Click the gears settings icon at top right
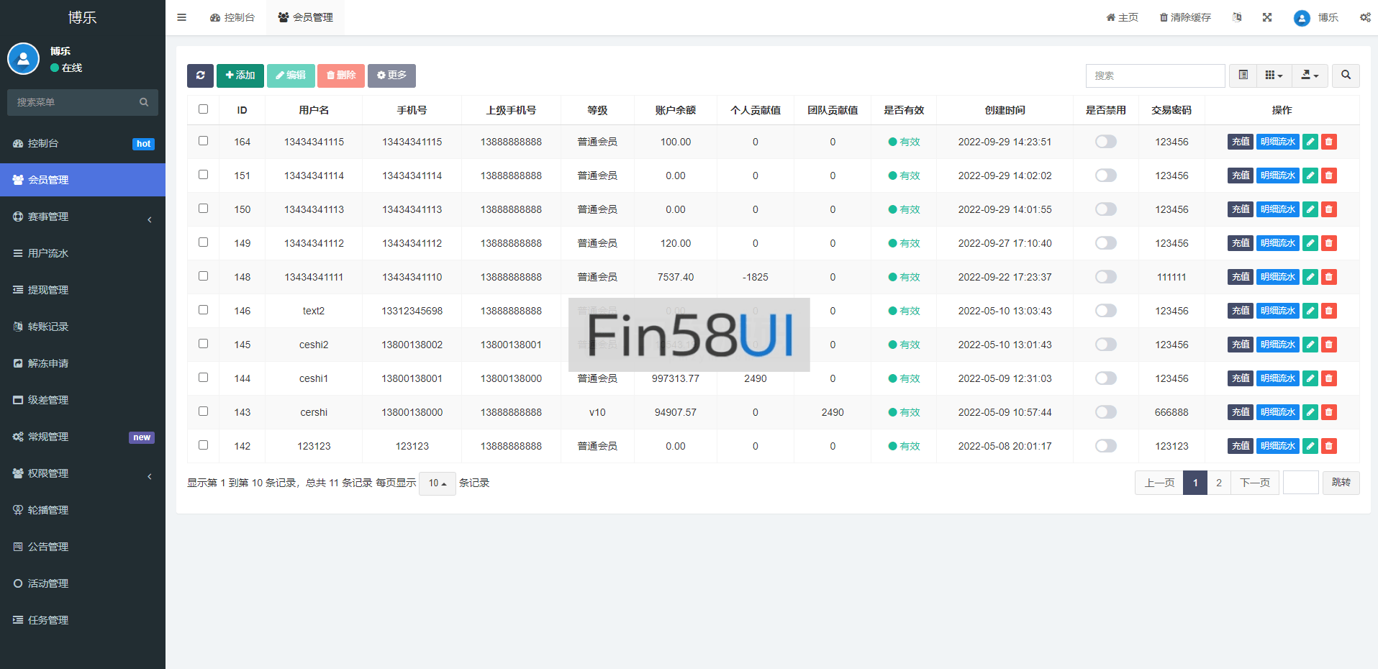1378x669 pixels. pos(1365,17)
